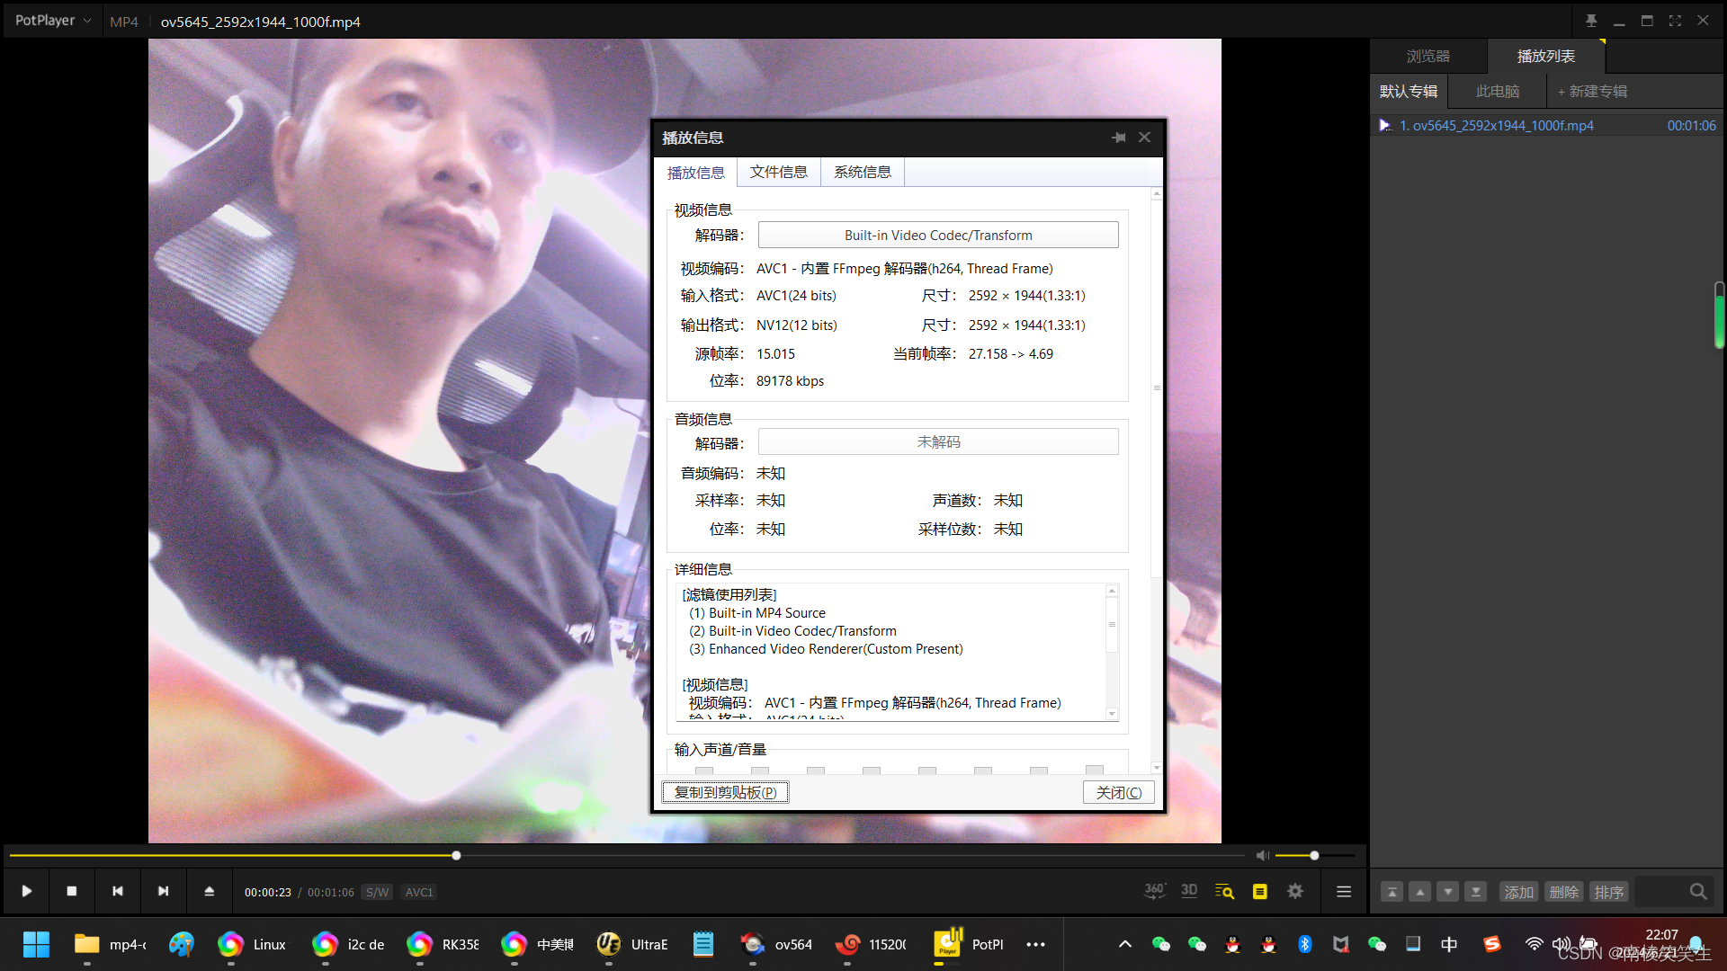Click the 添加 playlist button
This screenshot has width=1727, height=971.
[1518, 892]
